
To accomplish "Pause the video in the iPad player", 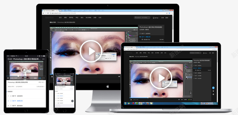I will [x=8, y=78].
